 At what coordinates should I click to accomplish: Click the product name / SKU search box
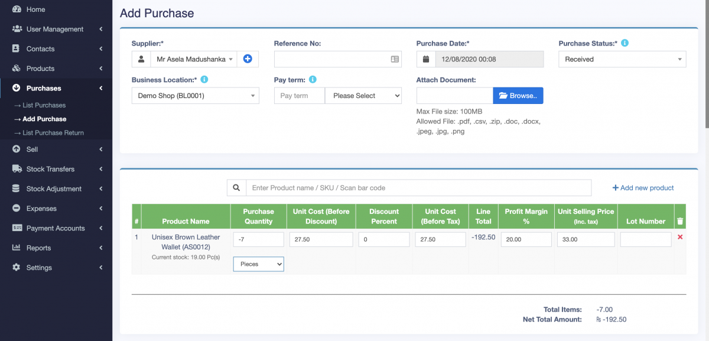418,188
